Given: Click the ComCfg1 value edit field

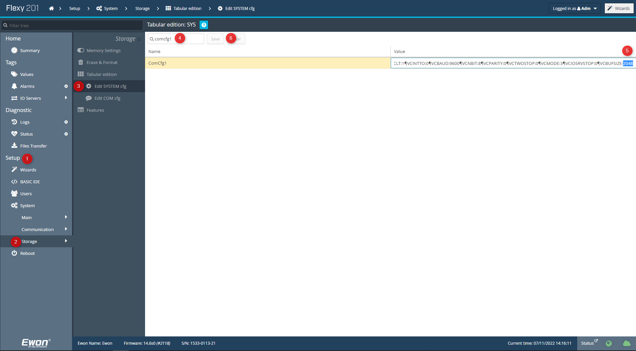Looking at the screenshot, I should pos(513,63).
